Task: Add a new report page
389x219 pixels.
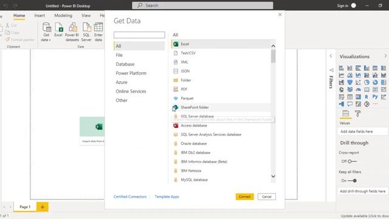Action: [x=43, y=207]
